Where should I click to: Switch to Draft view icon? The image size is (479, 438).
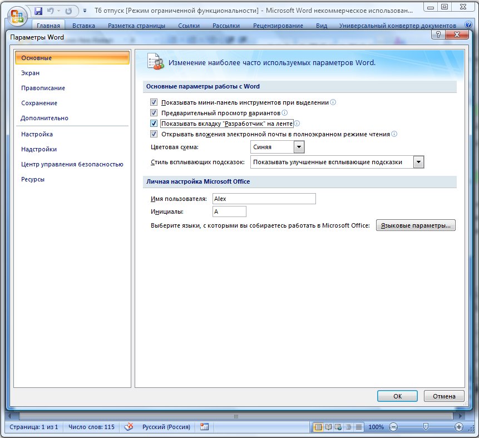(359, 427)
